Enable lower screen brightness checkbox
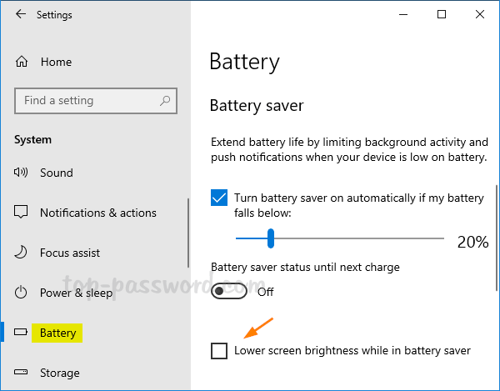 (219, 351)
